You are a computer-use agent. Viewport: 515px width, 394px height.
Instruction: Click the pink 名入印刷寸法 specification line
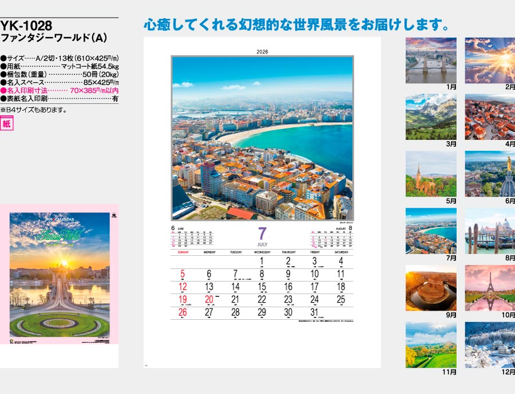60,90
